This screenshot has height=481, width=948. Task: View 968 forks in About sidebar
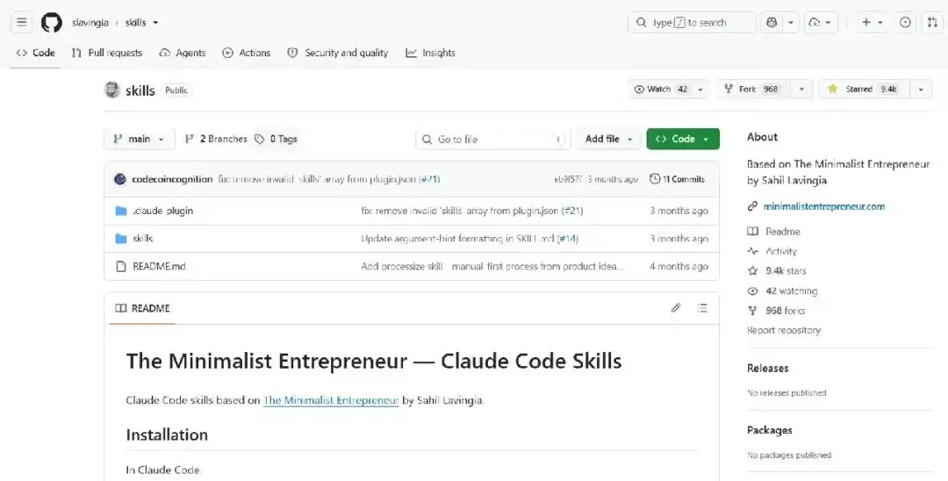point(776,311)
